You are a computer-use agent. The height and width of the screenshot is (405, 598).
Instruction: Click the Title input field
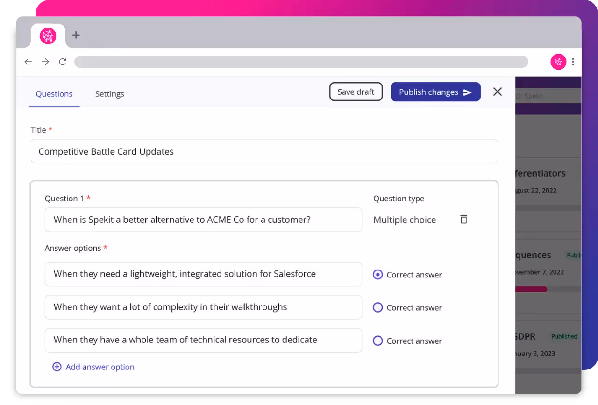coord(264,151)
